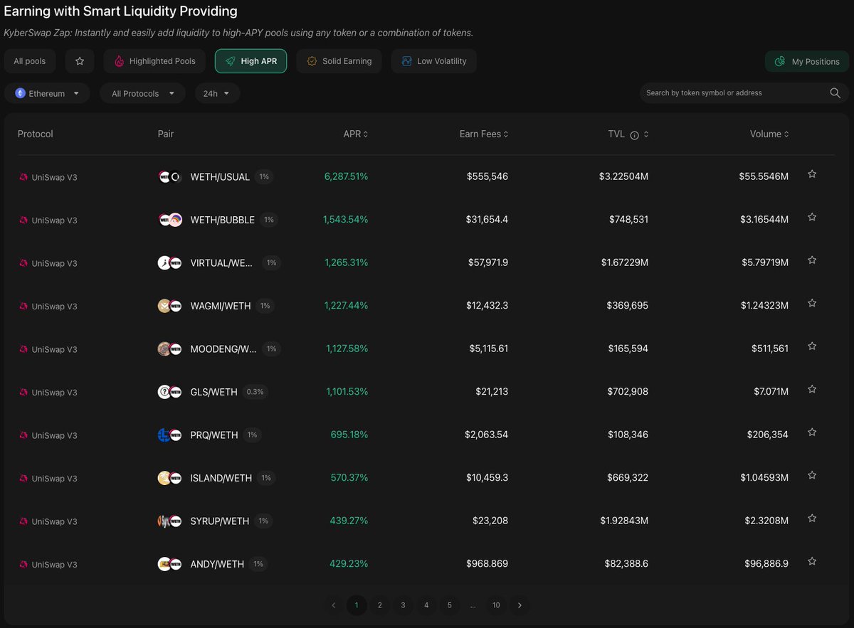
Task: Click the SYRUP/WETH token pair icon
Action: (x=170, y=521)
